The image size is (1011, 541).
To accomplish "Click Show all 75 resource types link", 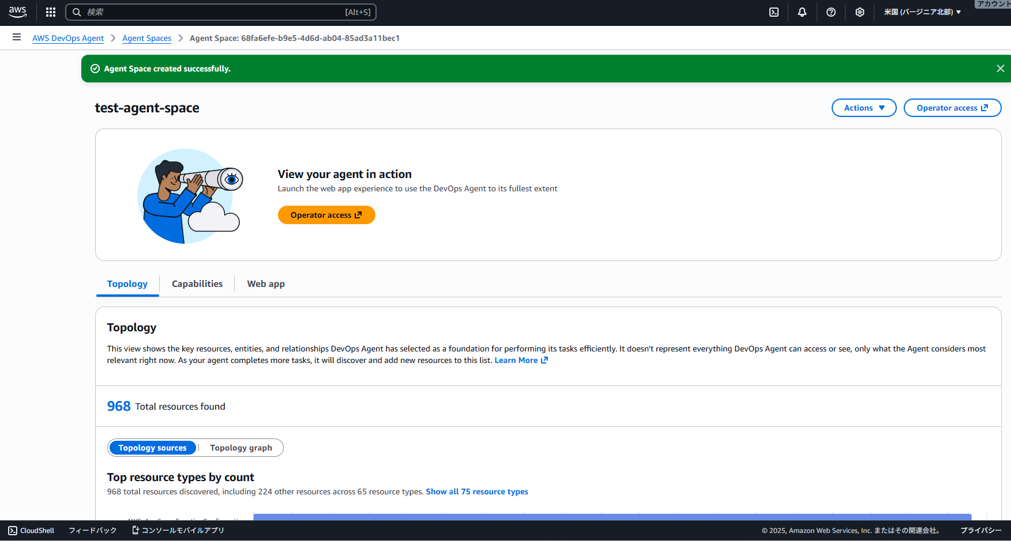I will coord(477,491).
